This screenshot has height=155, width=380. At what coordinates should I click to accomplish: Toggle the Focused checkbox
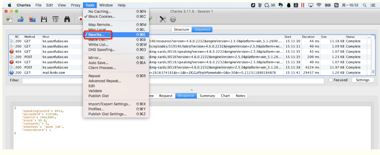[330, 80]
